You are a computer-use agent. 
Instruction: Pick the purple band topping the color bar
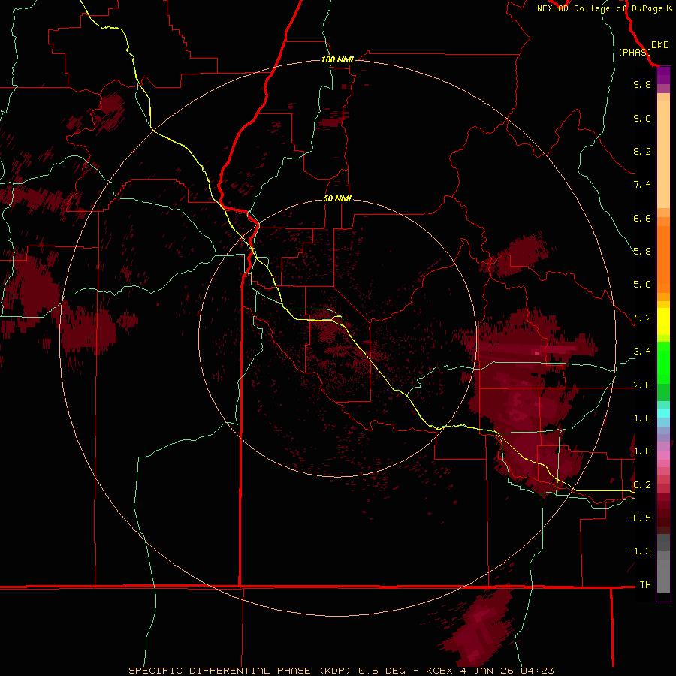pos(663,75)
